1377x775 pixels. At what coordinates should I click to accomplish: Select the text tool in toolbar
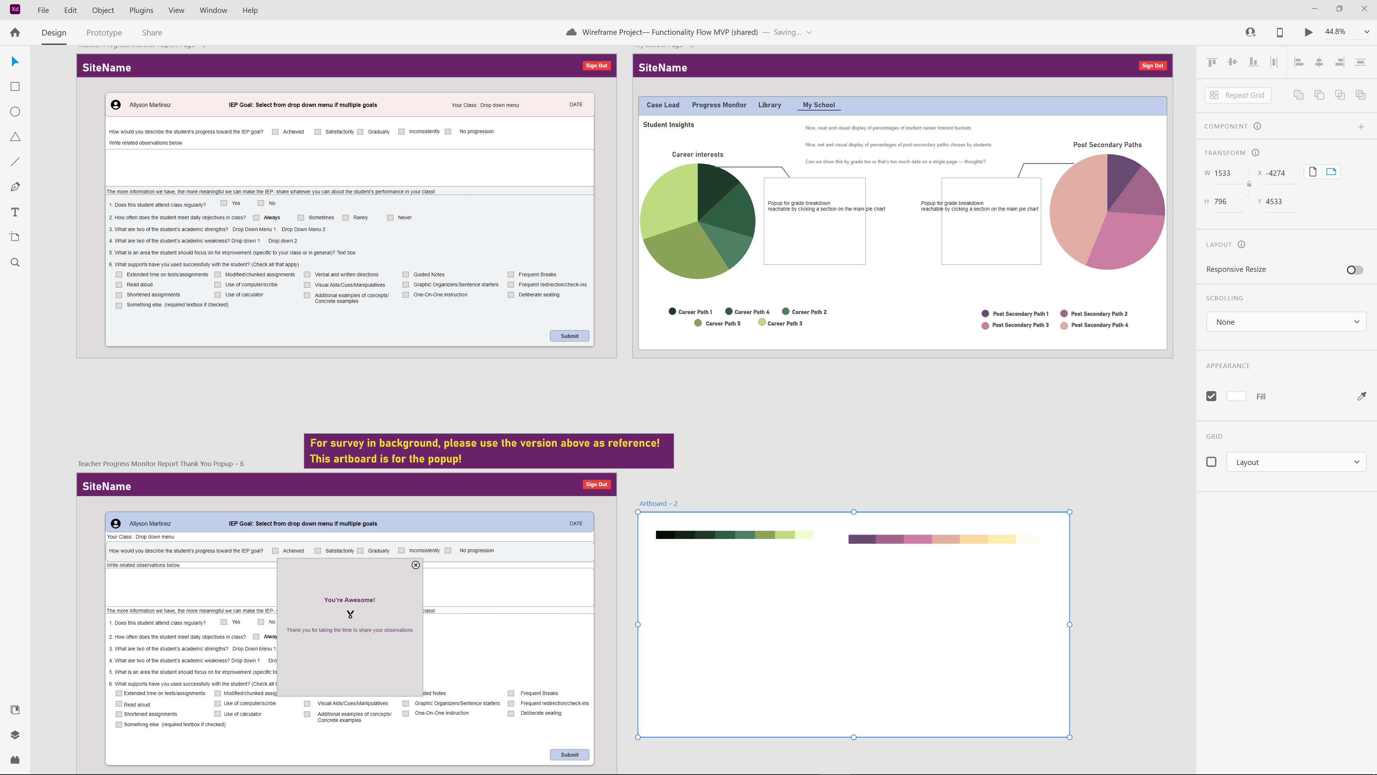point(15,212)
